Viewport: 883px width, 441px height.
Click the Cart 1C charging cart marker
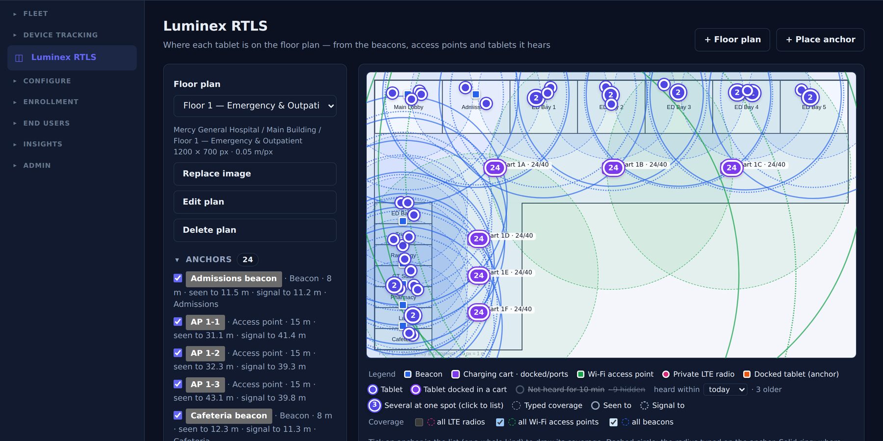(x=731, y=168)
